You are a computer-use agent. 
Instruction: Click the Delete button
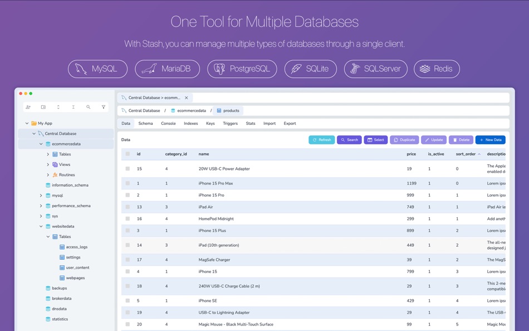point(461,140)
